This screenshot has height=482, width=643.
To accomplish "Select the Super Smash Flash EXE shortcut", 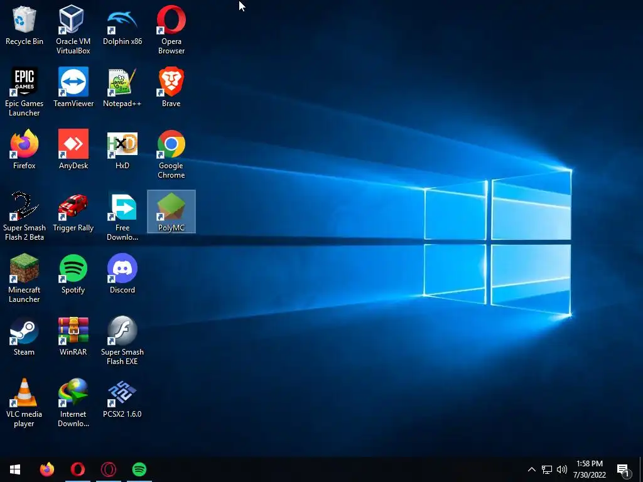I will point(122,341).
